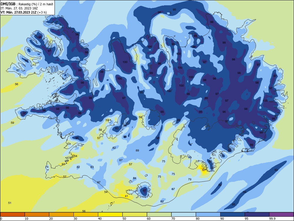The image size is (294, 221).
Task: Click the '94' value in the southeast sea
Action: tap(245, 192)
